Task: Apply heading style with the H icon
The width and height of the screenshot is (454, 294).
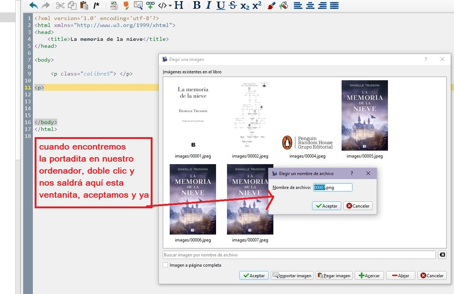Action: pyautogui.click(x=179, y=5)
